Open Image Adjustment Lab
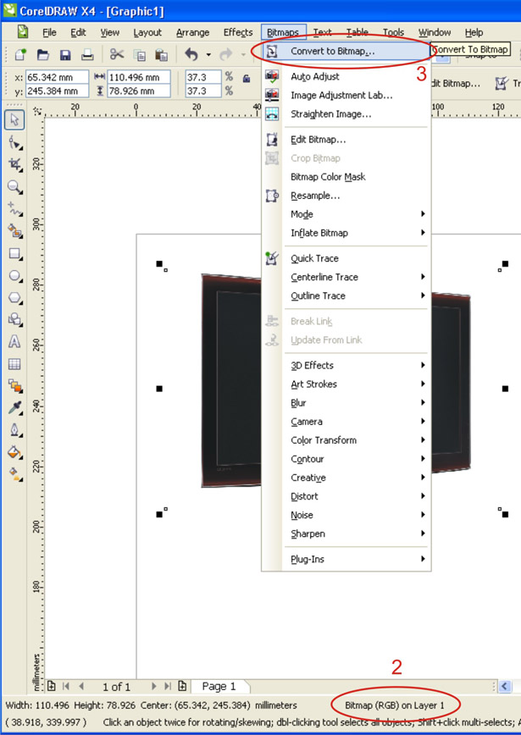 click(346, 95)
